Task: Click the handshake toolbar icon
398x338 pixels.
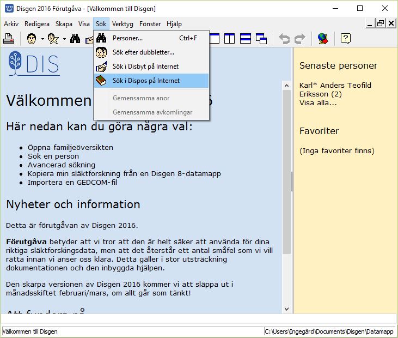Action: tap(89, 39)
